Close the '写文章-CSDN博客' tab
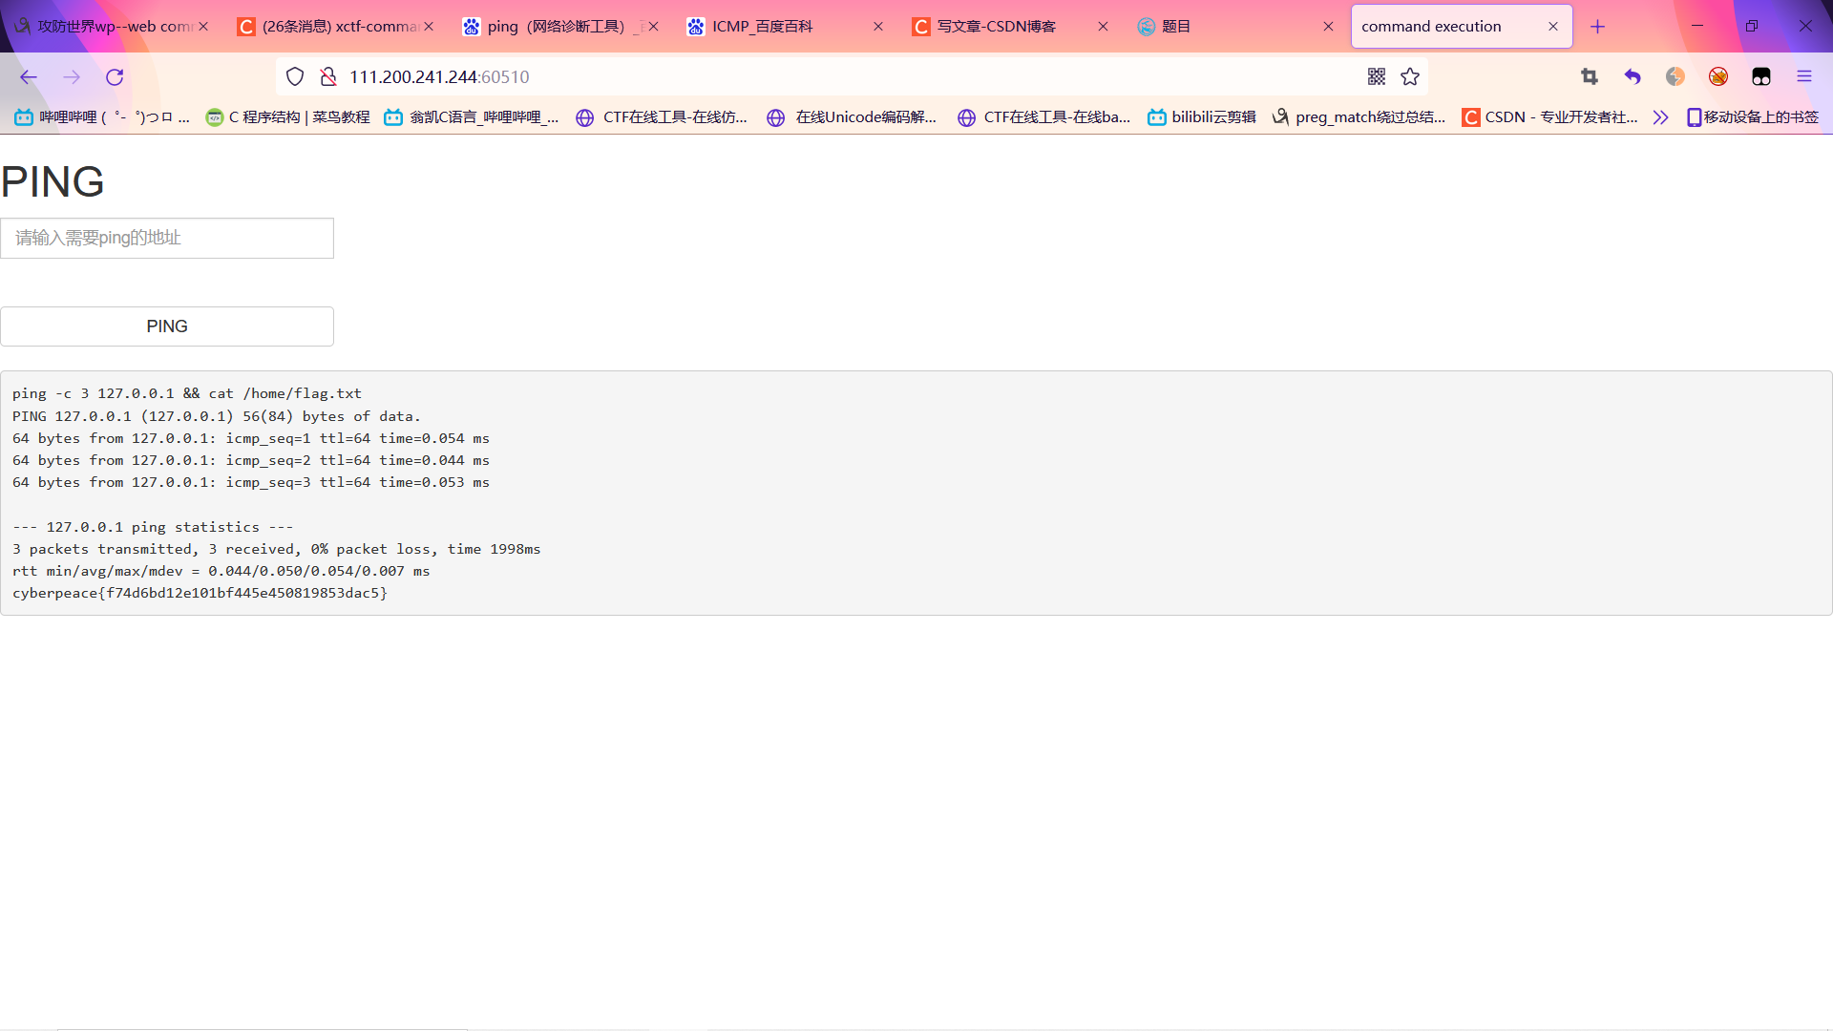 tap(1103, 27)
